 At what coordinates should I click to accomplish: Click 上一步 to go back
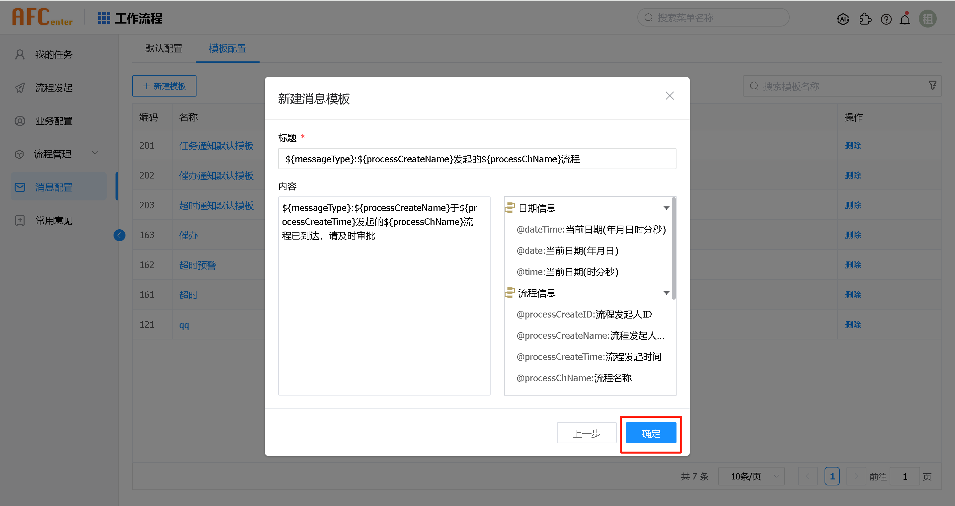click(587, 433)
